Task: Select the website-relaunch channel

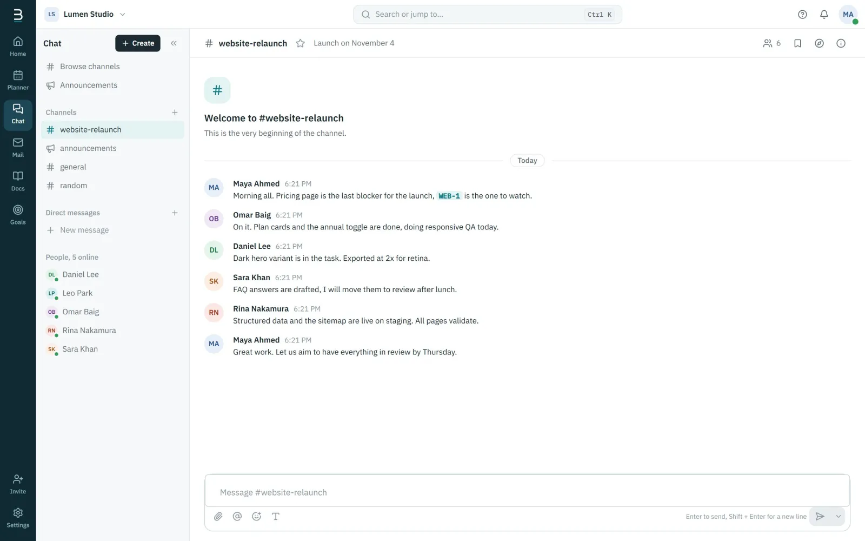Action: [112, 130]
